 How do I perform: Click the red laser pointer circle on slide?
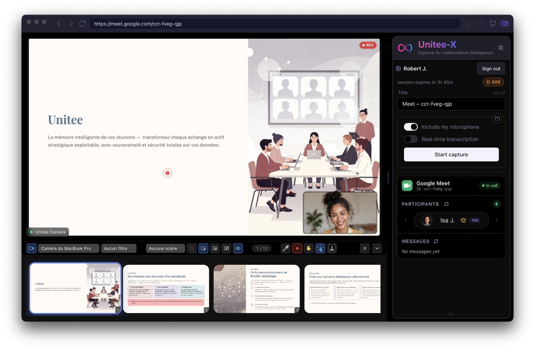click(x=168, y=173)
